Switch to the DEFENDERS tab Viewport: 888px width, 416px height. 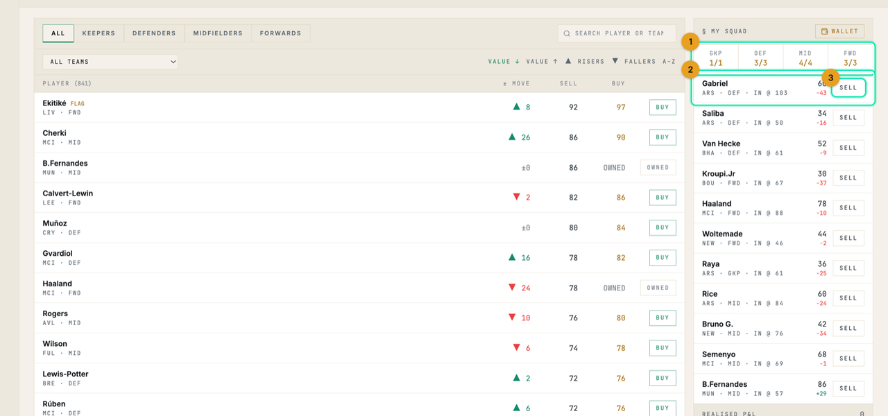[154, 33]
